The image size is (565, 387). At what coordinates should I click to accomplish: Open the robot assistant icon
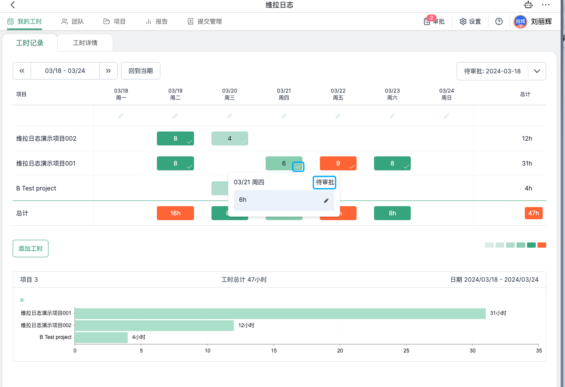click(x=529, y=5)
